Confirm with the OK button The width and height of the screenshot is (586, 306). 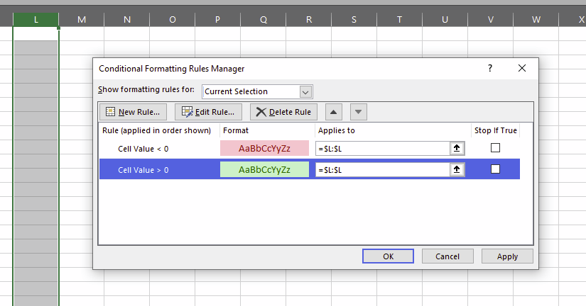point(388,256)
